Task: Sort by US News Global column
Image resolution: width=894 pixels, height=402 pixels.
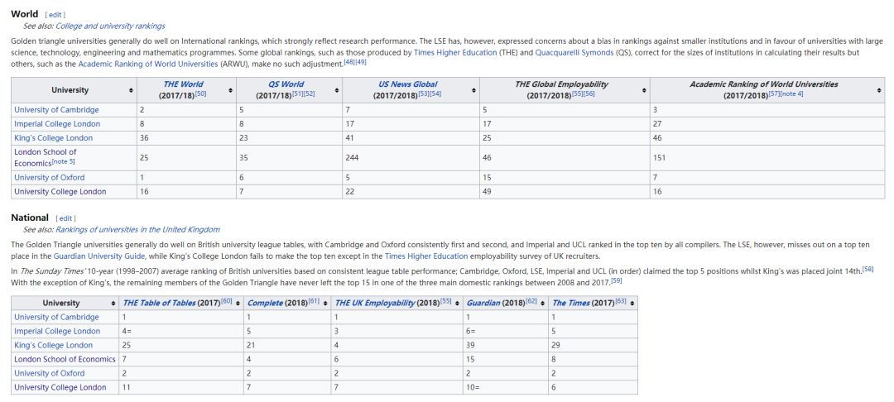Action: point(473,90)
